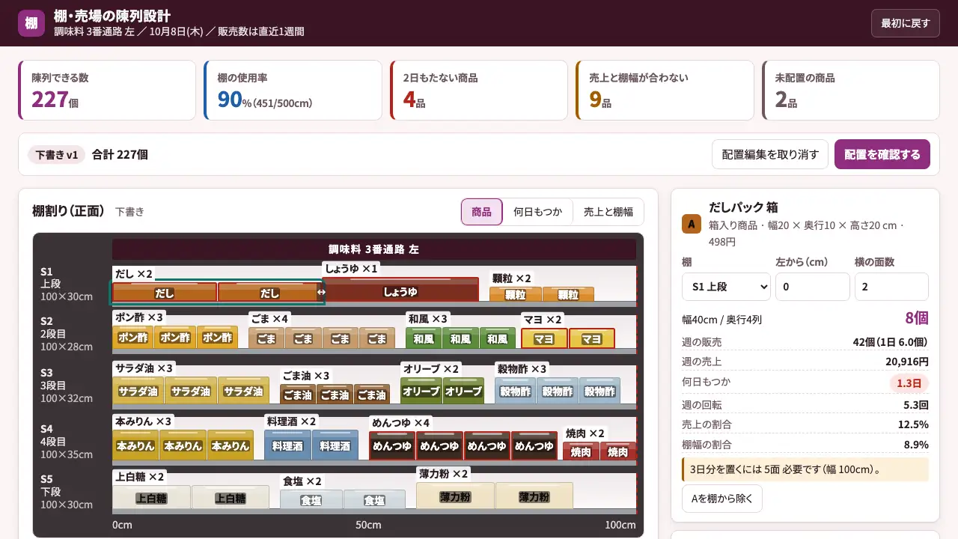Click the 棚の使用率 90% card
This screenshot has height=539, width=958.
[x=293, y=90]
